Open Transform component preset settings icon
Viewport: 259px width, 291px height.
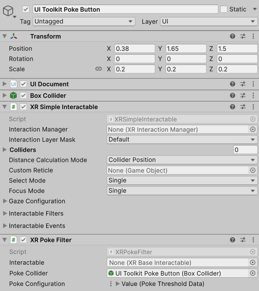point(243,37)
